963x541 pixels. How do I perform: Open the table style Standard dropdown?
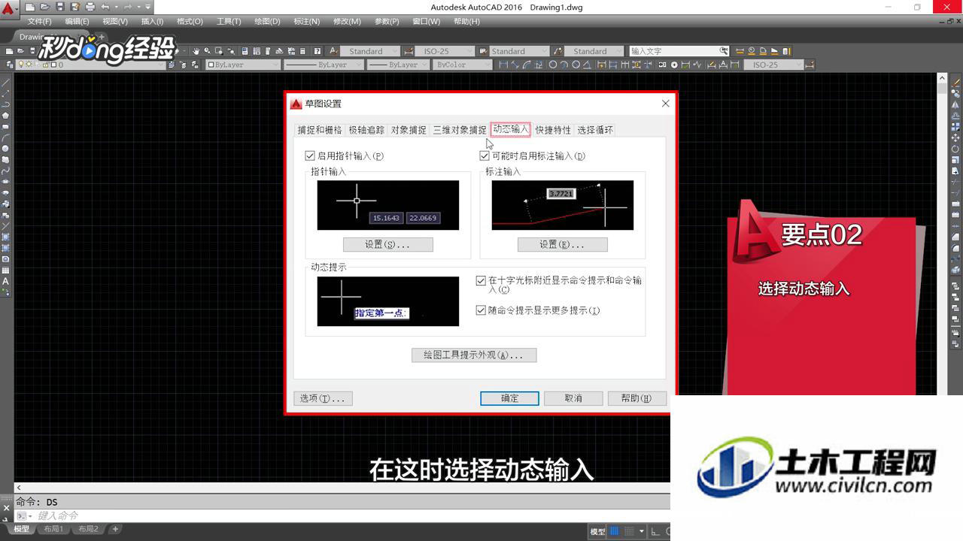click(x=519, y=51)
